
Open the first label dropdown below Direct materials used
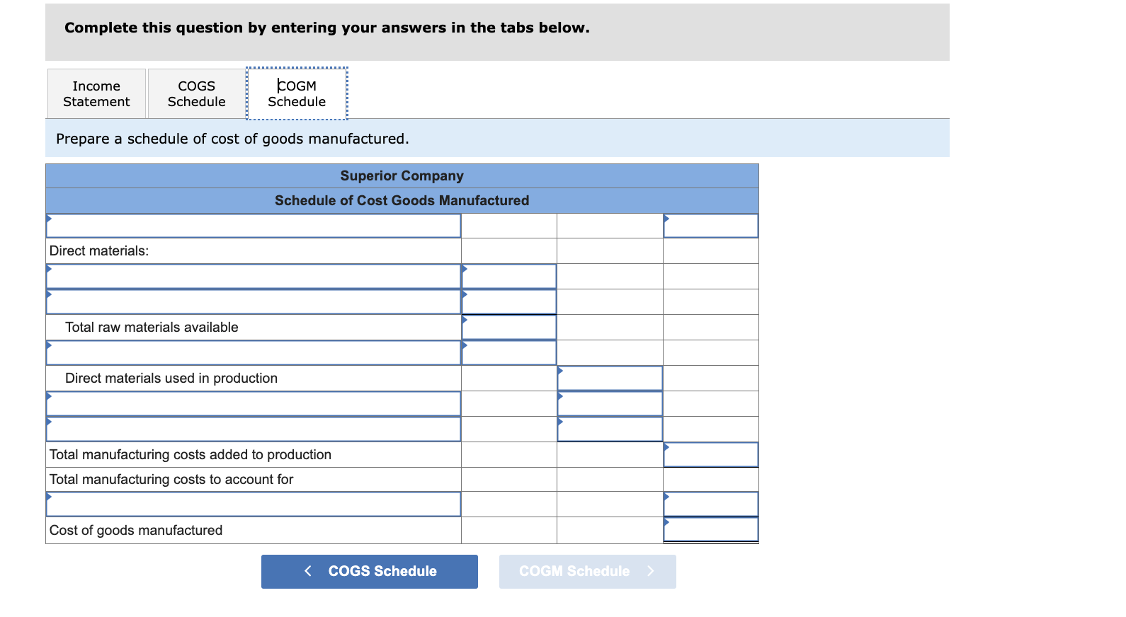254,403
